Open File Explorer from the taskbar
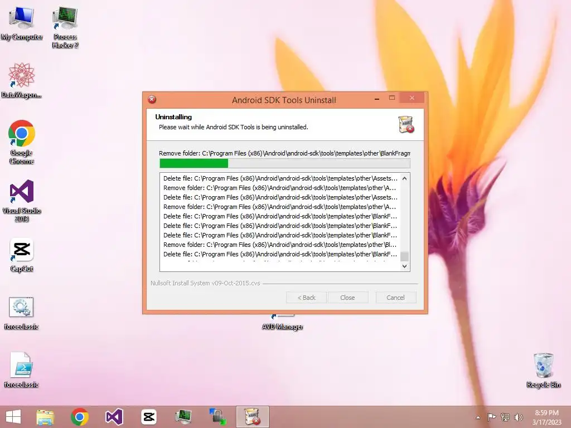This screenshot has height=428, width=571. [45, 417]
